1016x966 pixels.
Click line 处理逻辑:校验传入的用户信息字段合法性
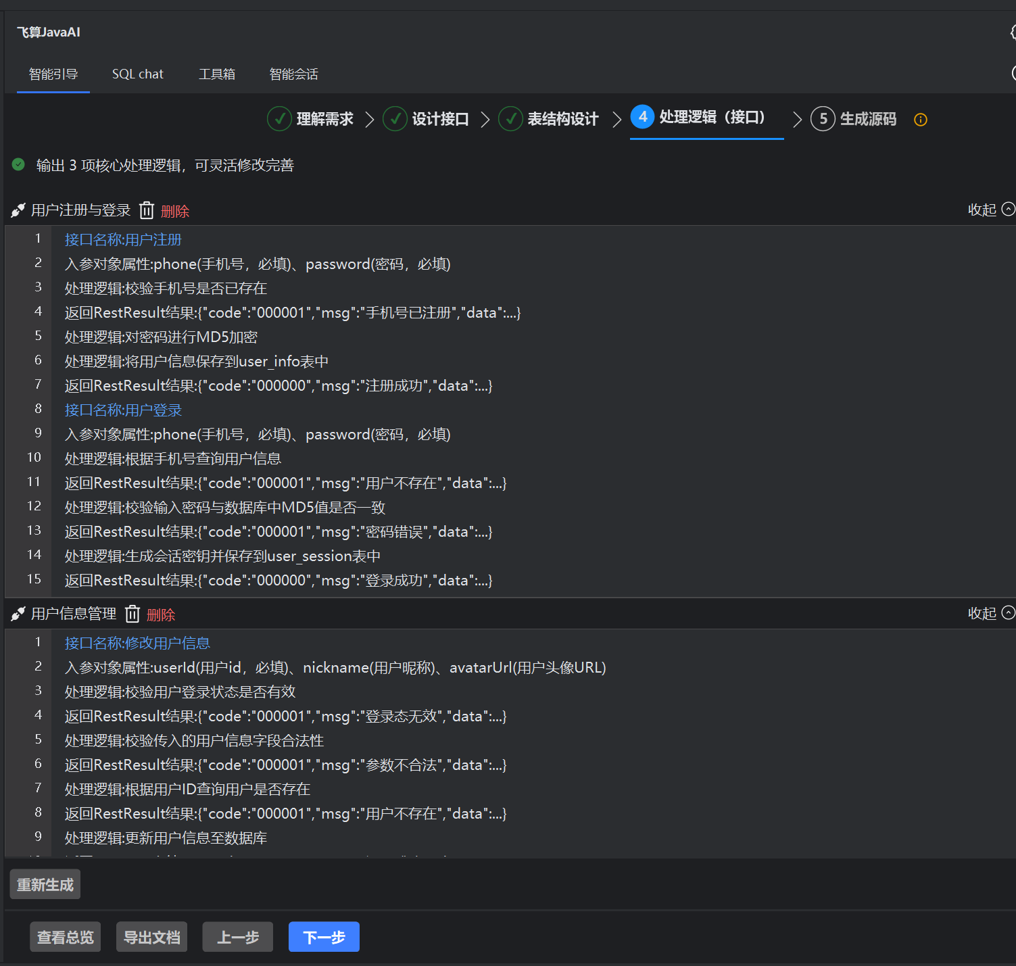[194, 740]
